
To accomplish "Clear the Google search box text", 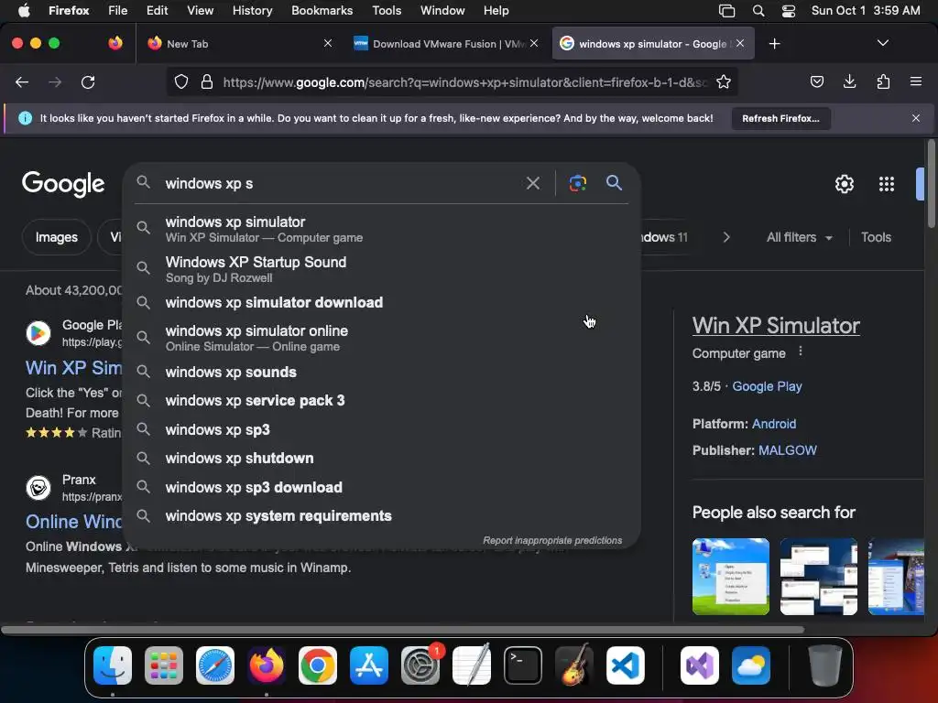I will point(532,183).
